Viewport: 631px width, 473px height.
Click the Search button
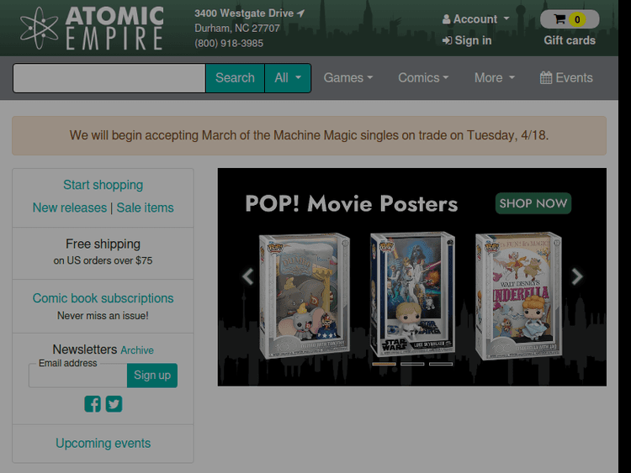[235, 78]
